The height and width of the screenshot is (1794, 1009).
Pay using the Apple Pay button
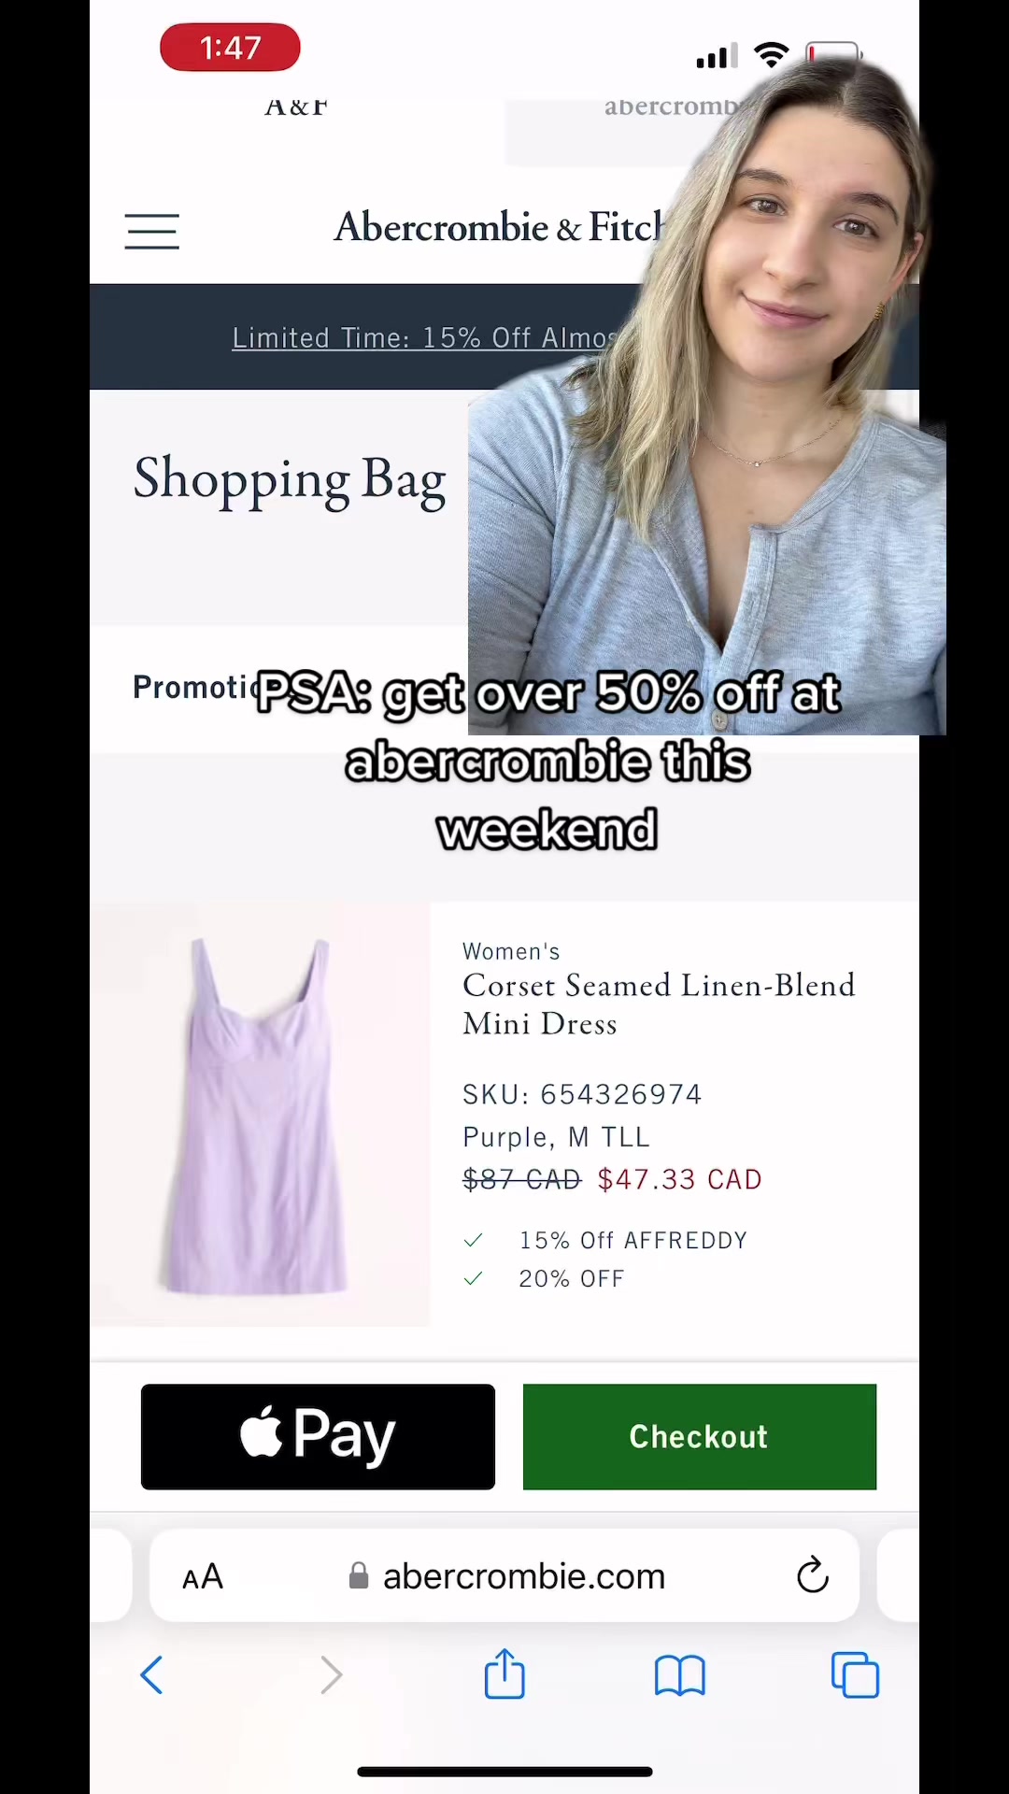(318, 1436)
